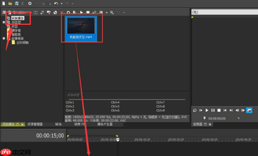258x156 pixels.
Task: Switch to the 资源管理器 tab
Action: (35, 124)
